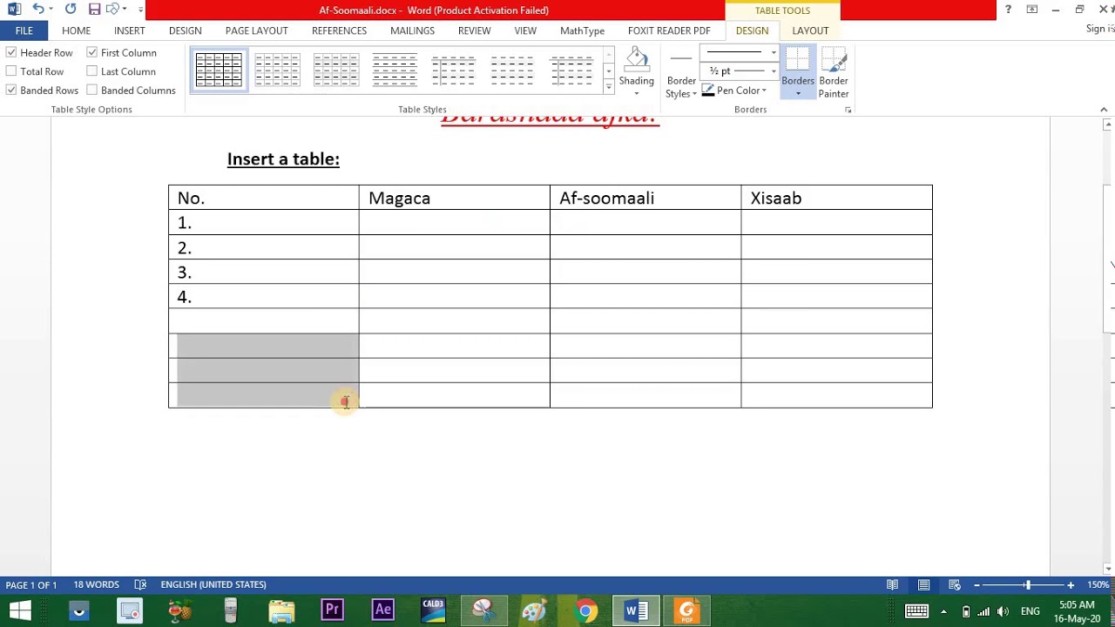Viewport: 1115px width, 627px height.
Task: Open Adobe After Effects from taskbar
Action: point(382,610)
